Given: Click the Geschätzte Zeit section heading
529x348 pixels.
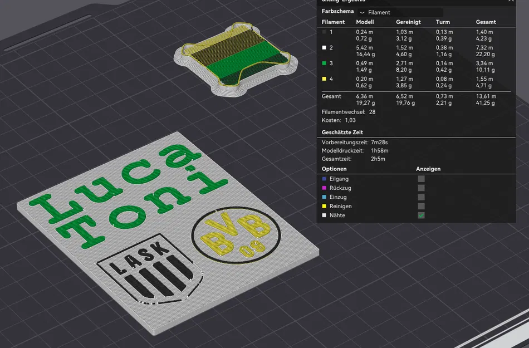Looking at the screenshot, I should pyautogui.click(x=342, y=132).
